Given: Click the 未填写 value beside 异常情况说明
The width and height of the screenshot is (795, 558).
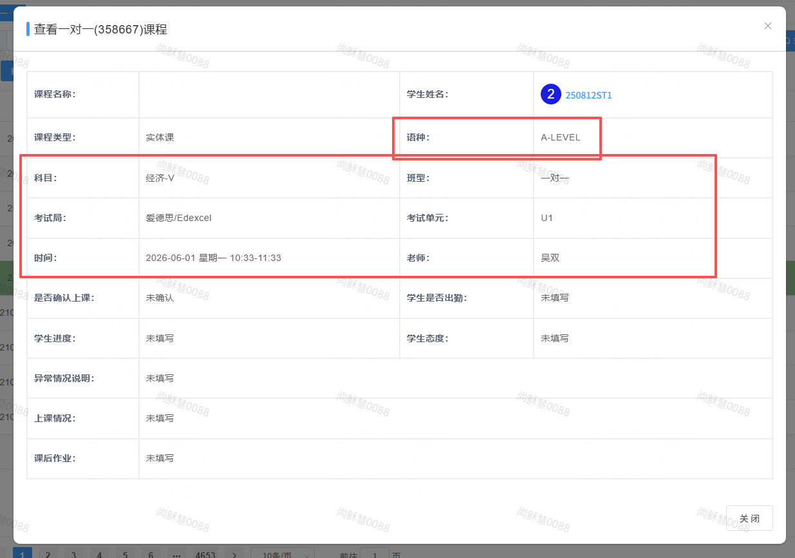Looking at the screenshot, I should (x=160, y=378).
